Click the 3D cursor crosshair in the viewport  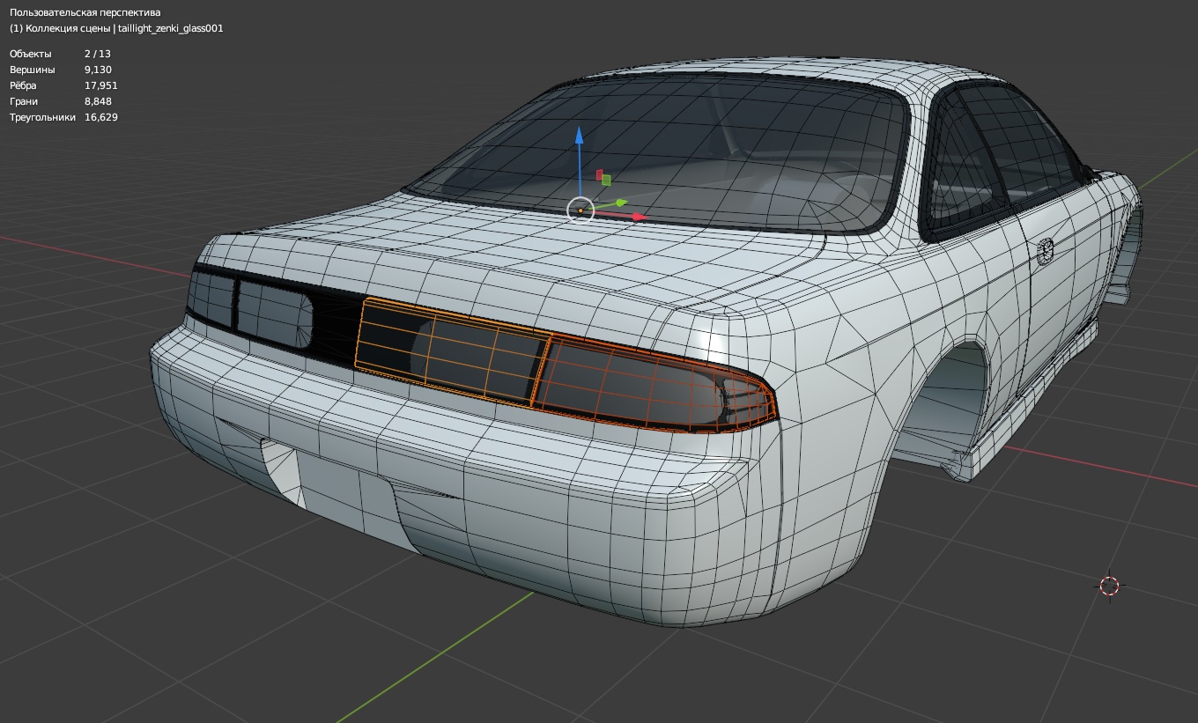[1109, 586]
